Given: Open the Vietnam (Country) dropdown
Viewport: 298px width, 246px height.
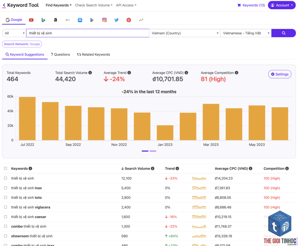Looking at the screenshot, I should 185,33.
